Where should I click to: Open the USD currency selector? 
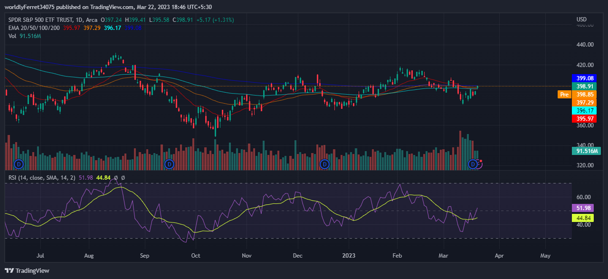coord(581,19)
